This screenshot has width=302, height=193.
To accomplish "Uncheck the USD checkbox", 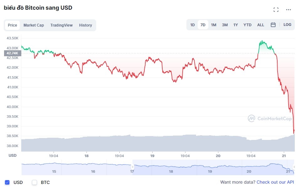I will (x=7, y=182).
